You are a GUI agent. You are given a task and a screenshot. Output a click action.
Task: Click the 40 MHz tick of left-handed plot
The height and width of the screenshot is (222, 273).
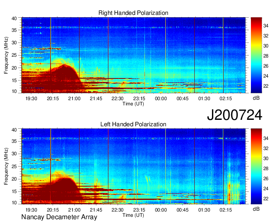tap(14, 130)
